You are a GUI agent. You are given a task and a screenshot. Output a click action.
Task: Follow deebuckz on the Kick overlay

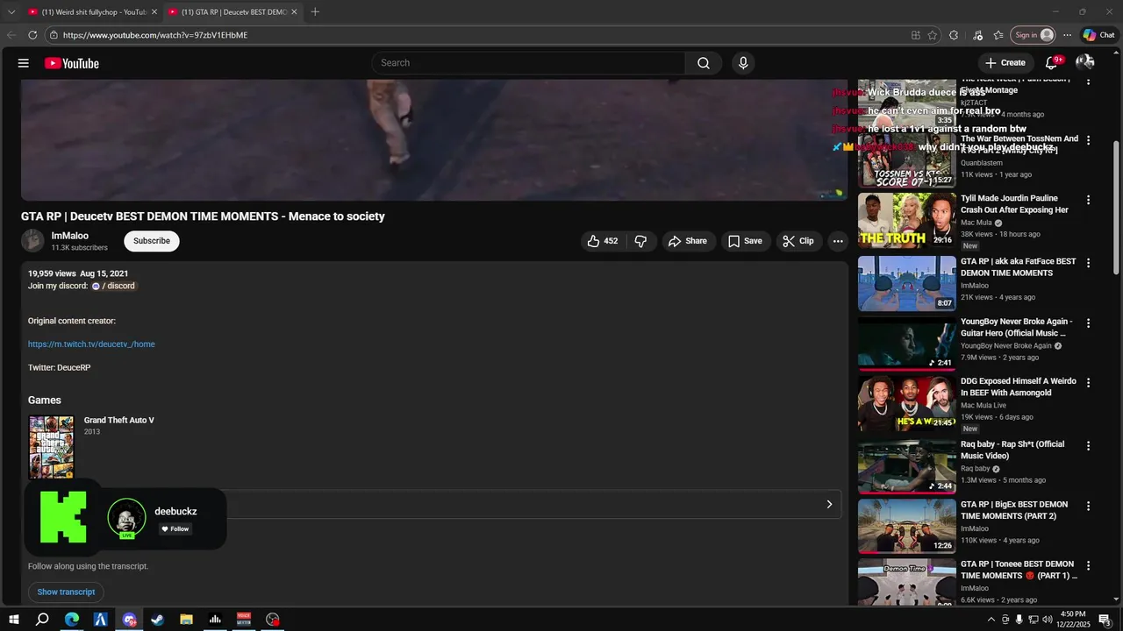tap(175, 529)
